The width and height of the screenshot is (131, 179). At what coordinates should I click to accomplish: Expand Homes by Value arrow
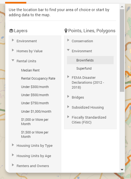pos(13,50)
